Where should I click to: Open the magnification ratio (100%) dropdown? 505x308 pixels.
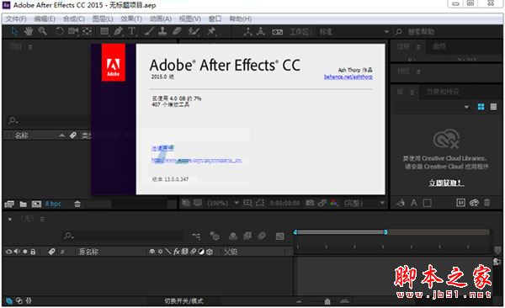(237, 203)
